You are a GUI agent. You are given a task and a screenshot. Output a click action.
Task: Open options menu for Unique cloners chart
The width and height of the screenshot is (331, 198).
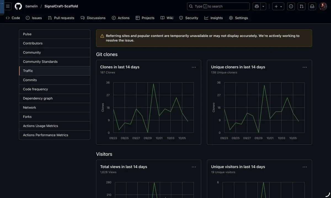pos(305,67)
